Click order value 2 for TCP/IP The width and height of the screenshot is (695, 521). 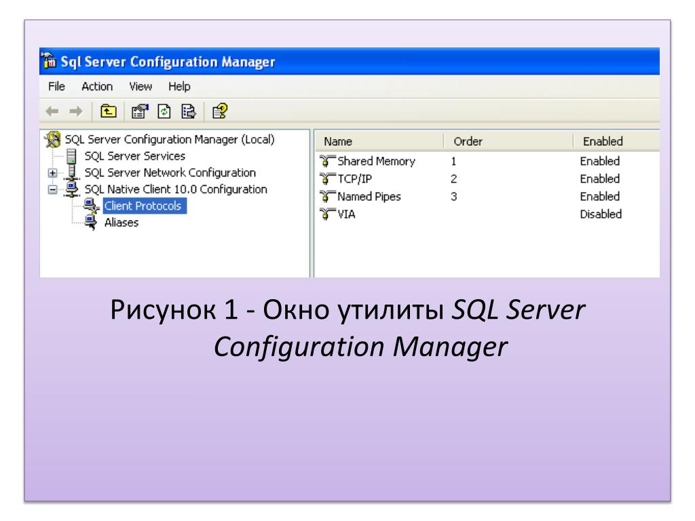pyautogui.click(x=453, y=179)
